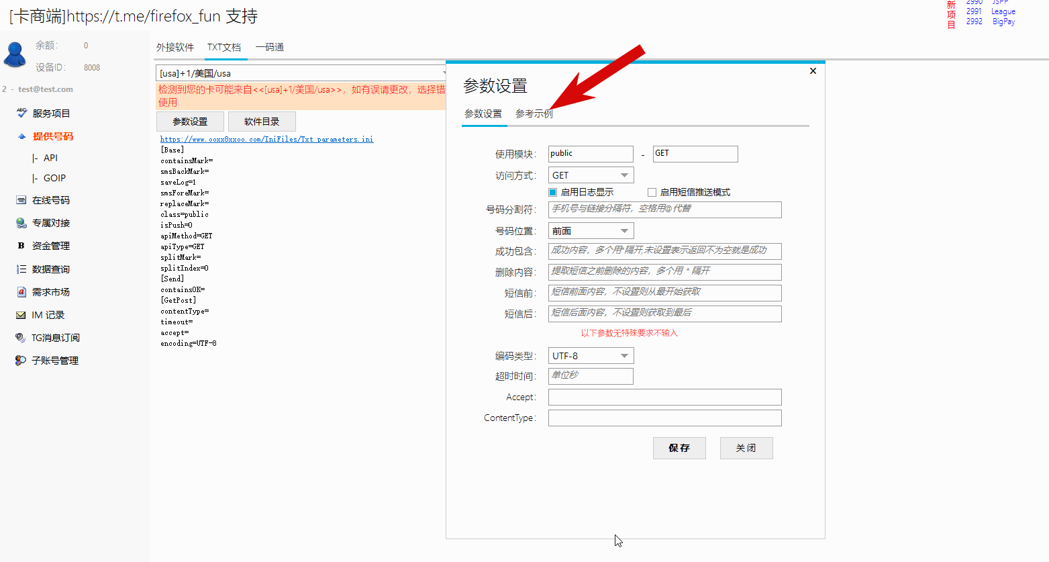Screen dimensions: 1049x562
Task: Click the saveLog=1 line
Action: [178, 182]
